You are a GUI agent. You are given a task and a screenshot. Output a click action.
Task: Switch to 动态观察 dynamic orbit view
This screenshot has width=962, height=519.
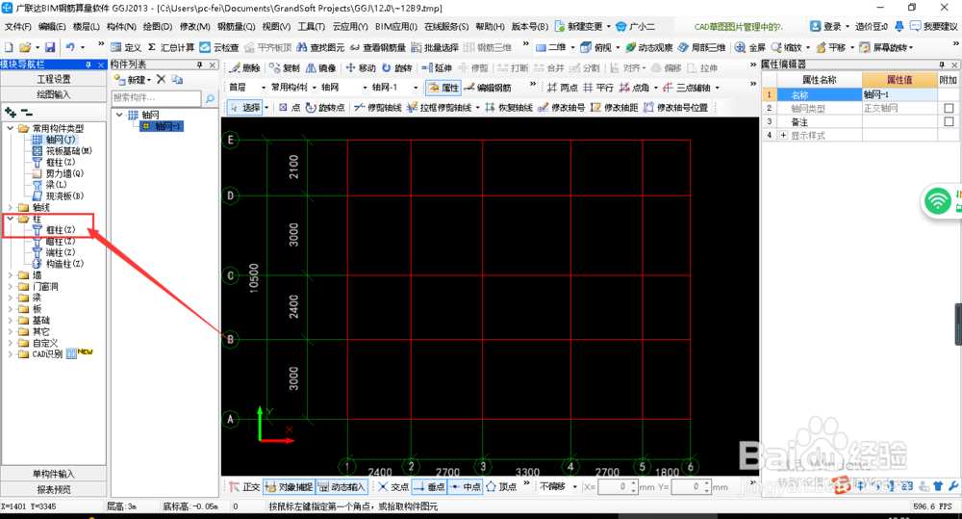click(x=649, y=47)
